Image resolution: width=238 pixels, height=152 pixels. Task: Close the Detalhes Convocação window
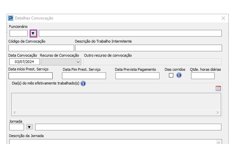[223, 18]
